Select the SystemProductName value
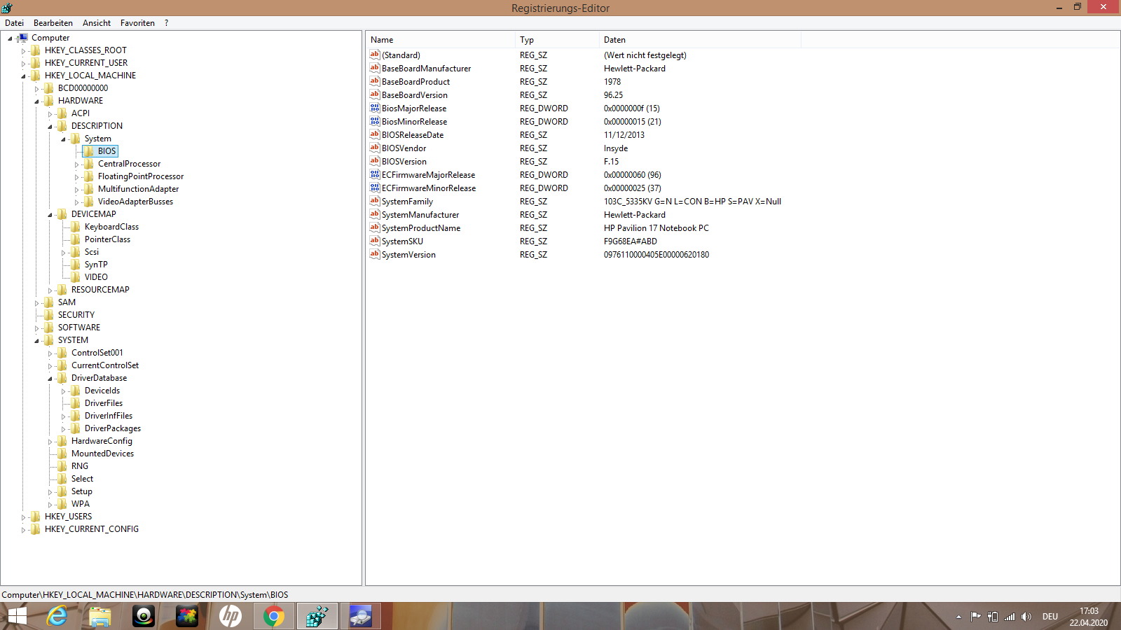 pyautogui.click(x=421, y=228)
